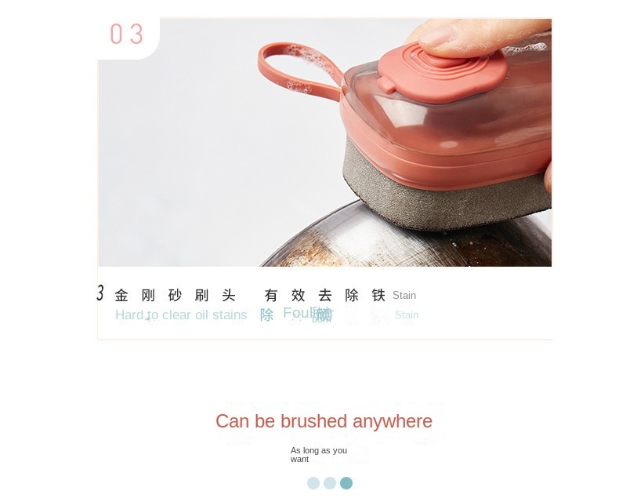
Task: Click the 'As long as you want' caption
Action: 319,455
